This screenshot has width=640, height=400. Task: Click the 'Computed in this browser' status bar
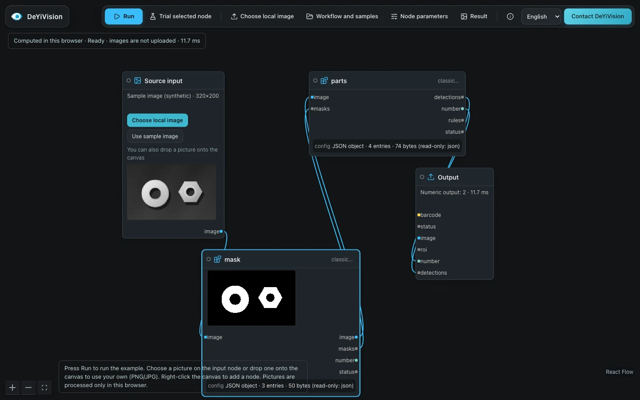(x=107, y=41)
